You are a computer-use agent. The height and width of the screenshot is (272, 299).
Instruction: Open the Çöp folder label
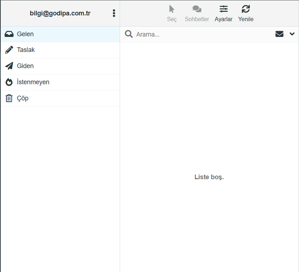[x=23, y=98]
